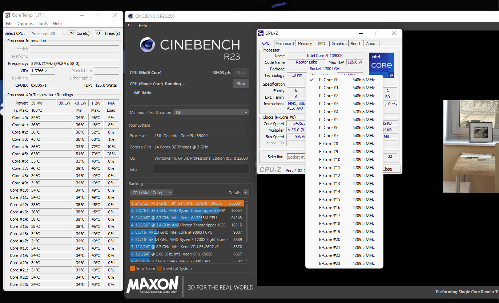Click the Core #5 temperature 63°C
Screen dimensions: 499x303
(x=51, y=154)
